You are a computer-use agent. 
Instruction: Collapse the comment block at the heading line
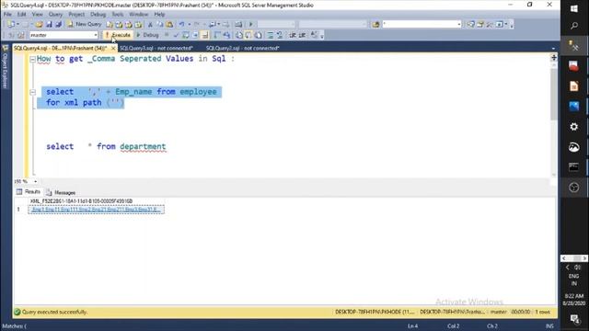click(33, 59)
